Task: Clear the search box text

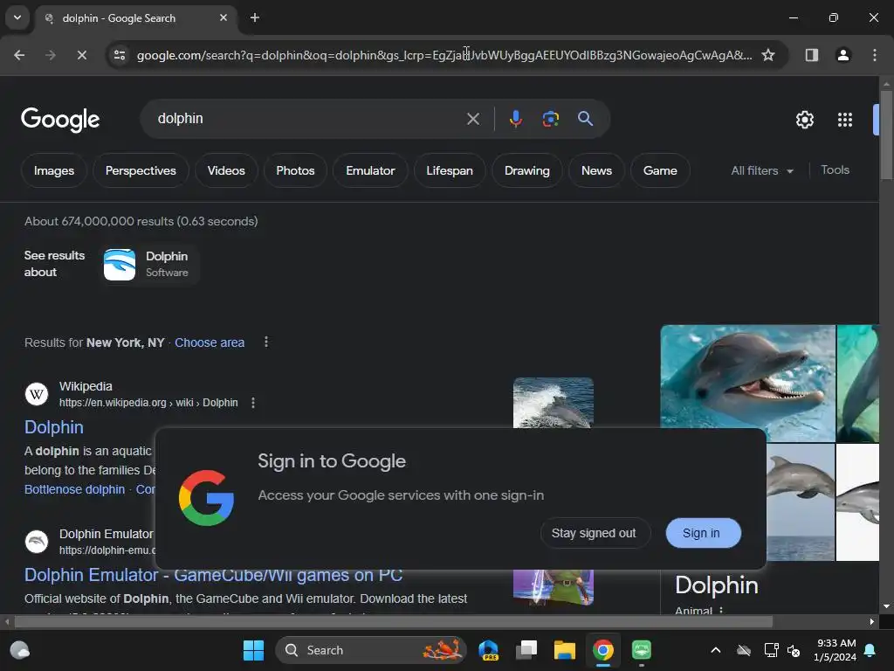Action: (472, 119)
